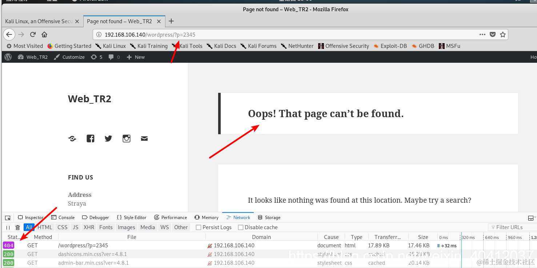Open the Yelp social icon link
The height and width of the screenshot is (268, 537).
[72, 139]
